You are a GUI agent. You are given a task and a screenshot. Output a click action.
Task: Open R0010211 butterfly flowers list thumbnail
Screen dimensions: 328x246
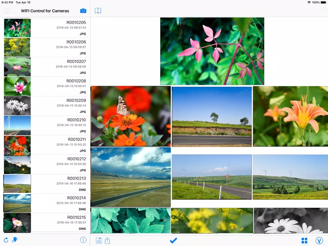[17, 146]
